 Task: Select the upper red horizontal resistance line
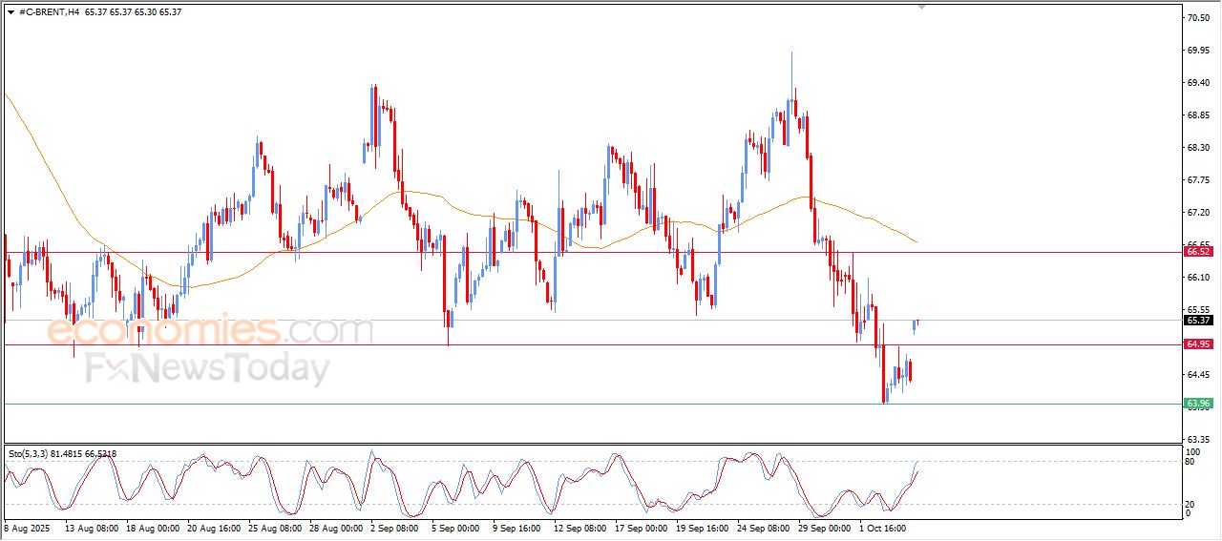[573, 252]
